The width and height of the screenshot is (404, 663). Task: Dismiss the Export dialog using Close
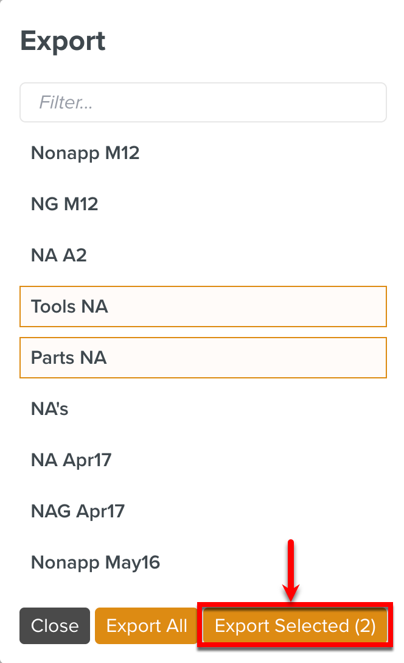(55, 626)
